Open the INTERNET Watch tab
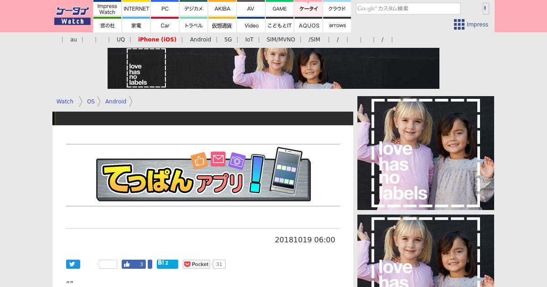Viewport: 547px width, 287px height. coord(136,9)
